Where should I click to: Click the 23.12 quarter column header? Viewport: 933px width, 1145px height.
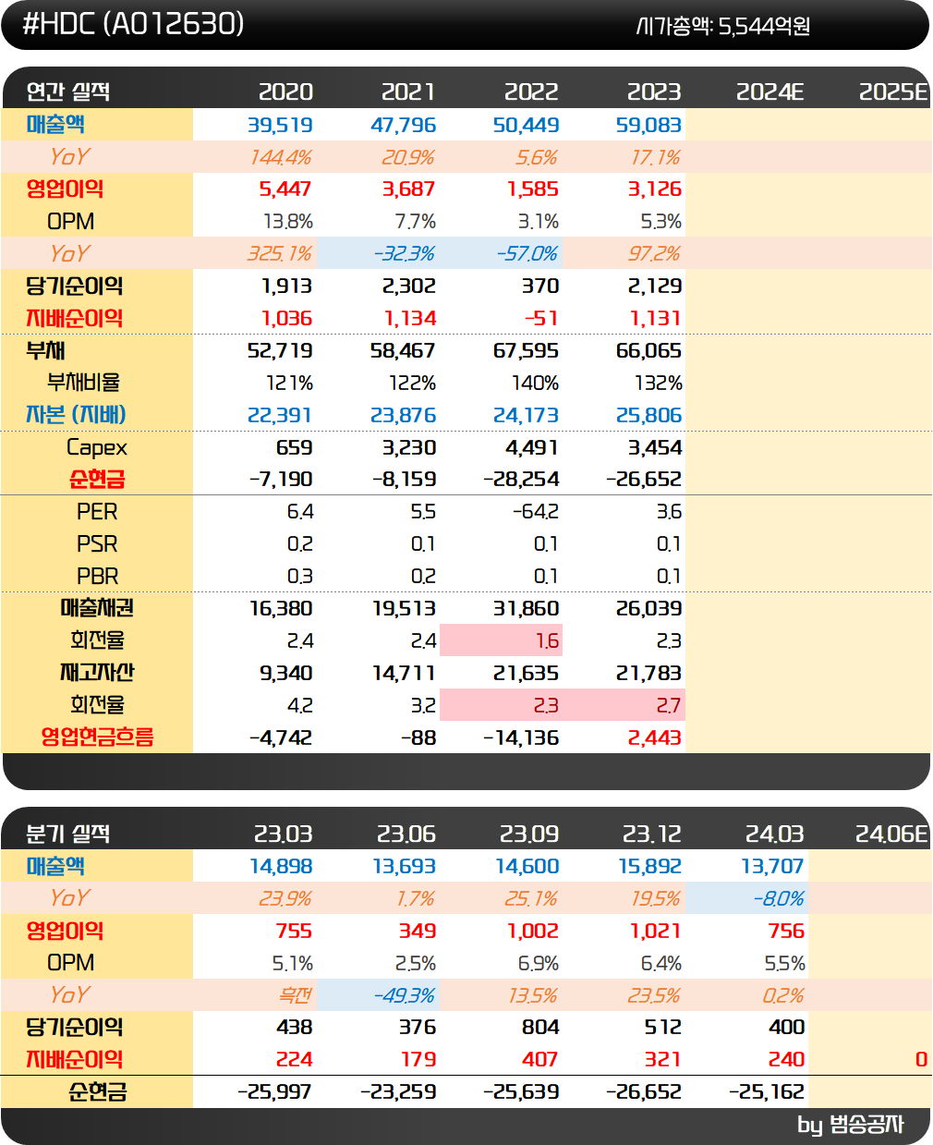pos(652,834)
